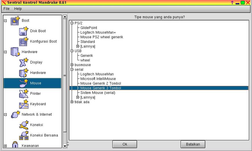
Task: Collapse the PS/2 mouse group
Action: 72,23
